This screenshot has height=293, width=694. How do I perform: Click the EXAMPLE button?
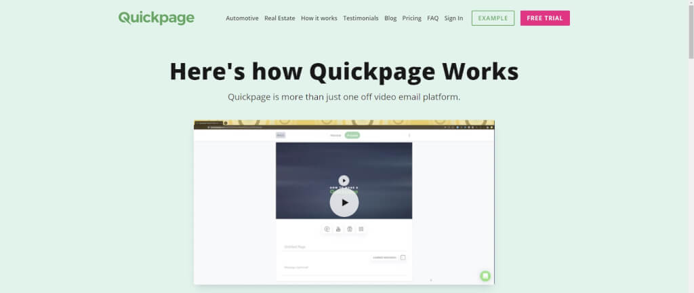coord(493,18)
